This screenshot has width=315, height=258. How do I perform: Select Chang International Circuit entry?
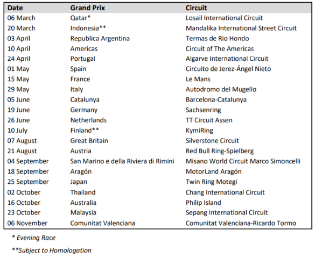coord(225,192)
